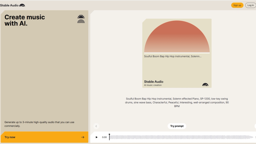Click the playhead marker at 0:00
Viewport: 256px width, 144px height.
pyautogui.click(x=109, y=137)
